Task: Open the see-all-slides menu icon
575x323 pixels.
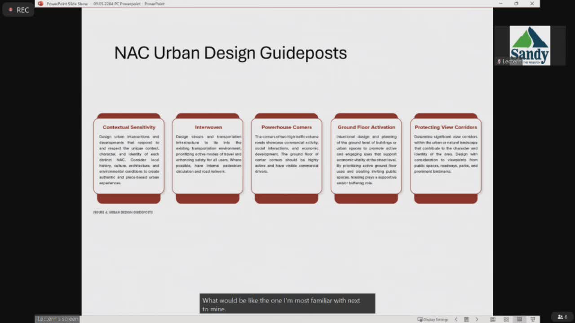Action: (466, 319)
